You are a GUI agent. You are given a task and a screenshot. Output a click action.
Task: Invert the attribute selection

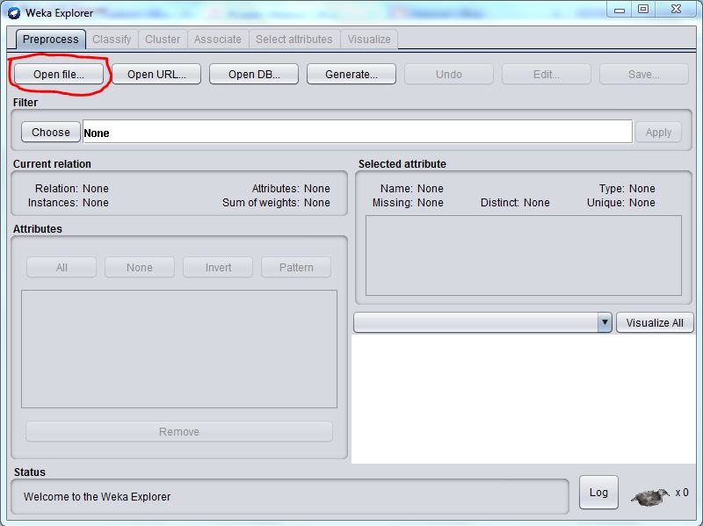coord(218,268)
